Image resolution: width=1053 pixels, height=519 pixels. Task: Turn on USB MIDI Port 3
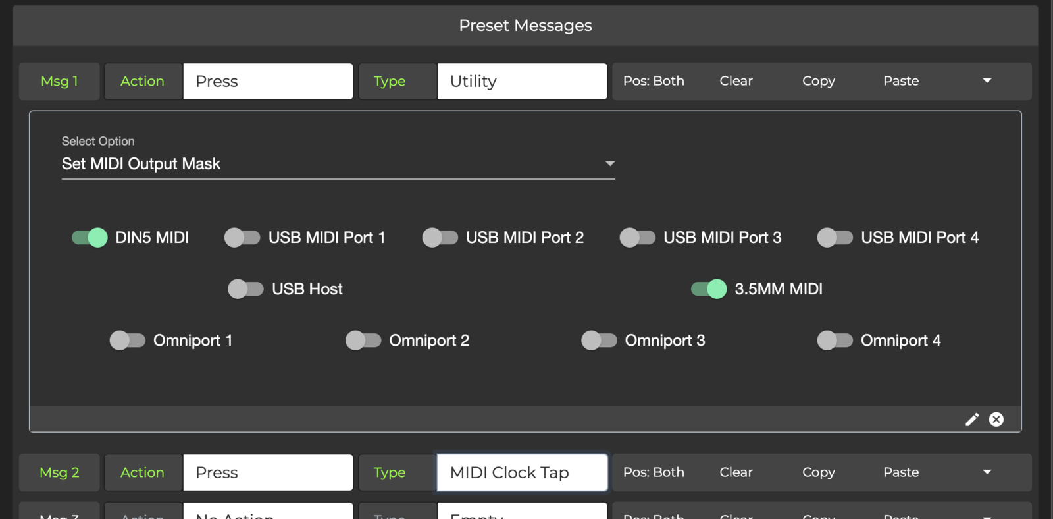[x=637, y=237]
